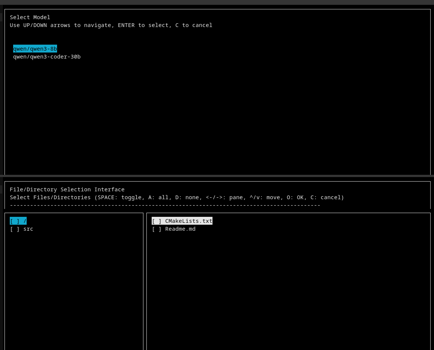Click the file selection keybinding instructions

tap(176, 197)
